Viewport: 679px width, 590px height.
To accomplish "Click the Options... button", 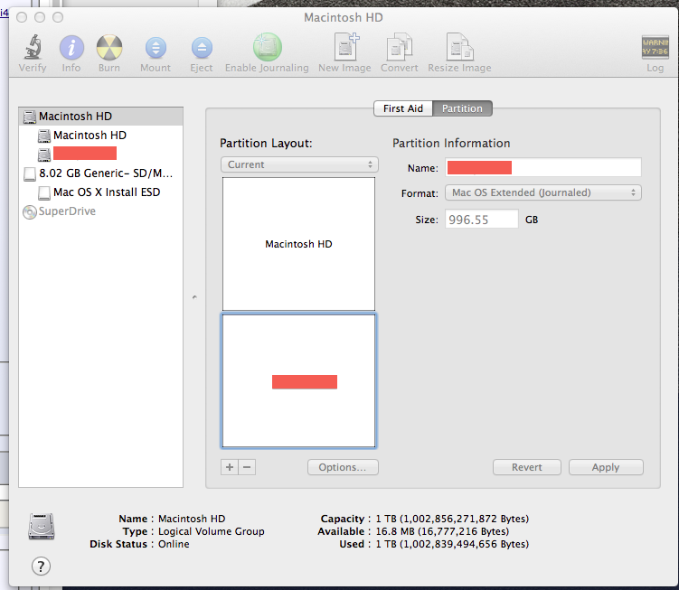I will (343, 467).
